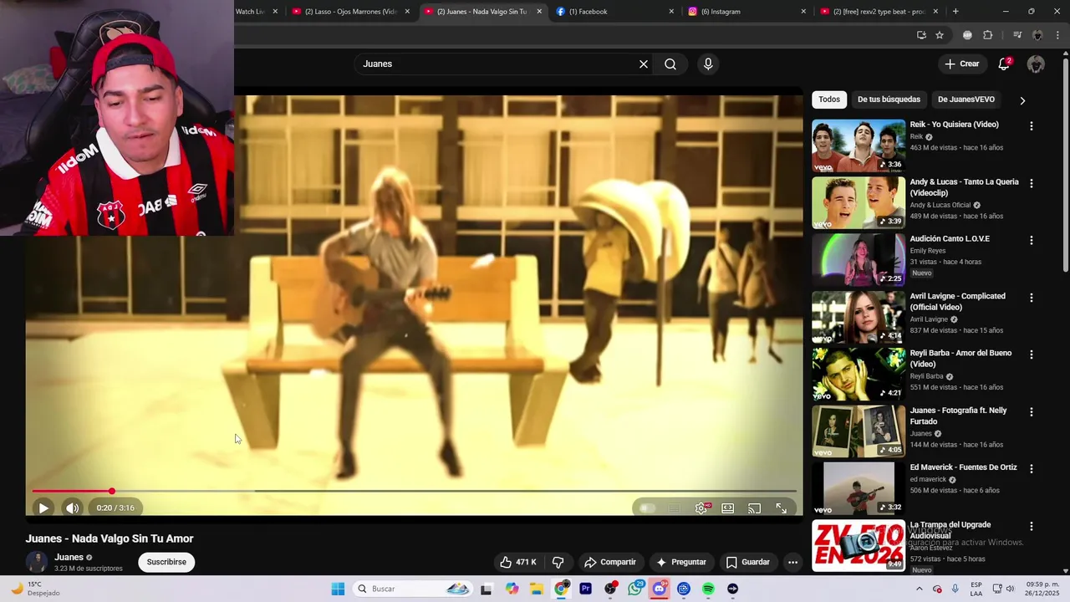Open the browser media control icon

pyautogui.click(x=1017, y=35)
